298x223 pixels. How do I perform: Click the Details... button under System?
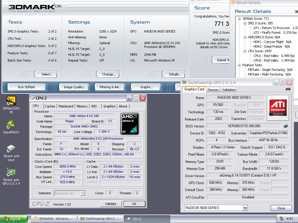coord(174,74)
